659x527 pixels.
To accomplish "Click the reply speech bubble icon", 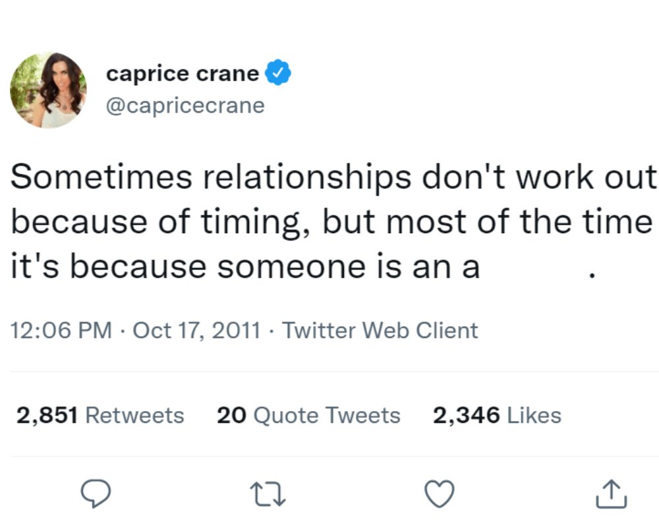I will click(96, 494).
